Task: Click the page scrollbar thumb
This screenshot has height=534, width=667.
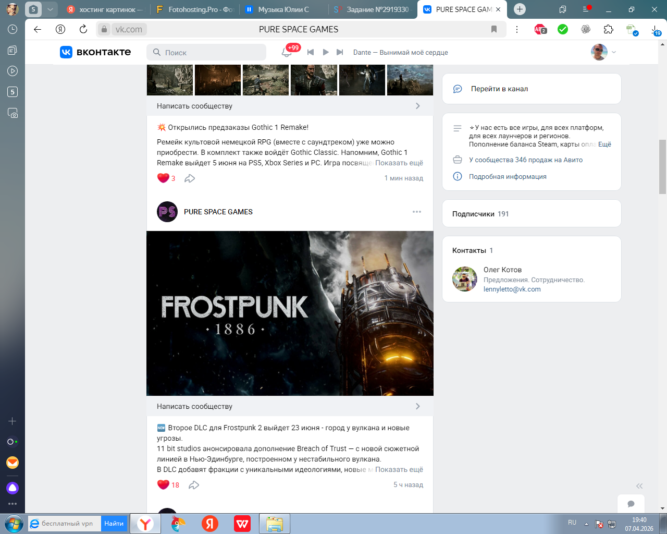Action: point(662,166)
